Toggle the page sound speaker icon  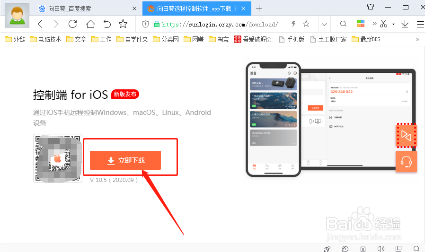click(381, 249)
